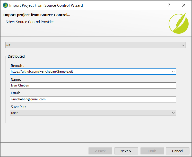Image resolution: width=192 pixels, height=157 pixels.
Task: Click the wizard feather icon in title bar
Action: [x=5, y=5]
